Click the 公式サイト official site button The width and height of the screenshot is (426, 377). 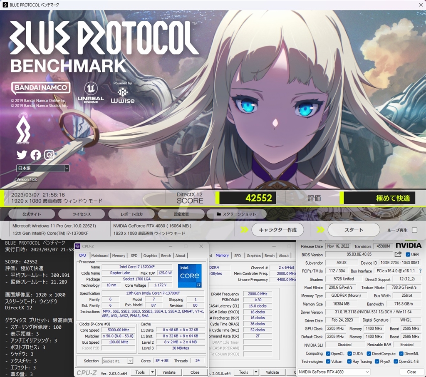pyautogui.click(x=32, y=214)
